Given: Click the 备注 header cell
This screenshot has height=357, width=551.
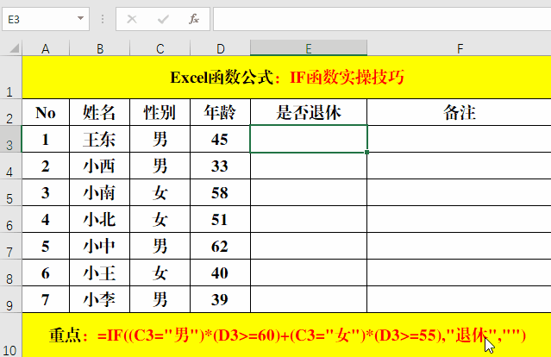Looking at the screenshot, I should click(459, 112).
